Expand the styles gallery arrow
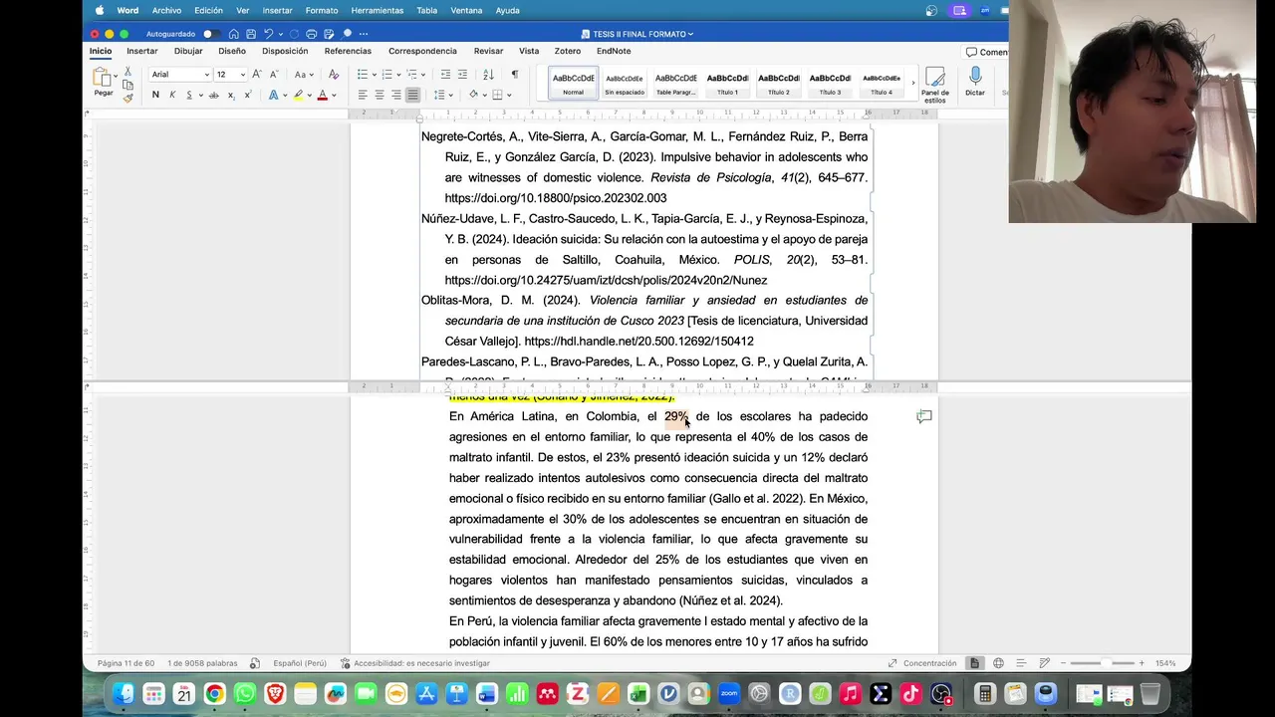Viewport: 1275px width, 717px height. [x=912, y=84]
